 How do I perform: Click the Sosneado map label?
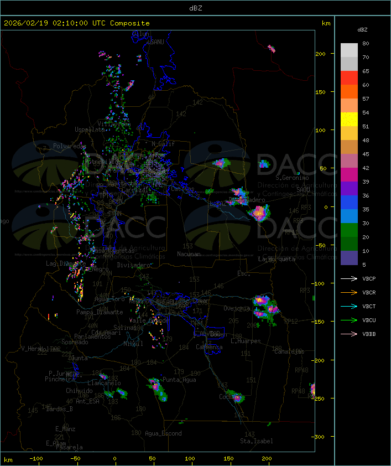click(75, 342)
